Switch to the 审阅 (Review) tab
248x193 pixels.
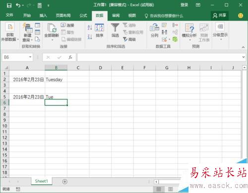(x=116, y=15)
